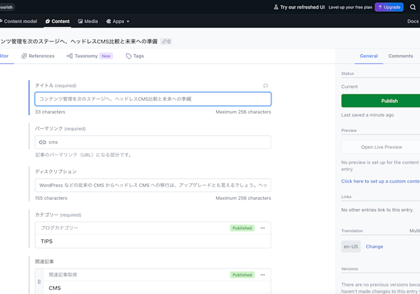Click the New badge beside Taxonomy
Viewport: 420px width, 294px height.
click(x=106, y=56)
